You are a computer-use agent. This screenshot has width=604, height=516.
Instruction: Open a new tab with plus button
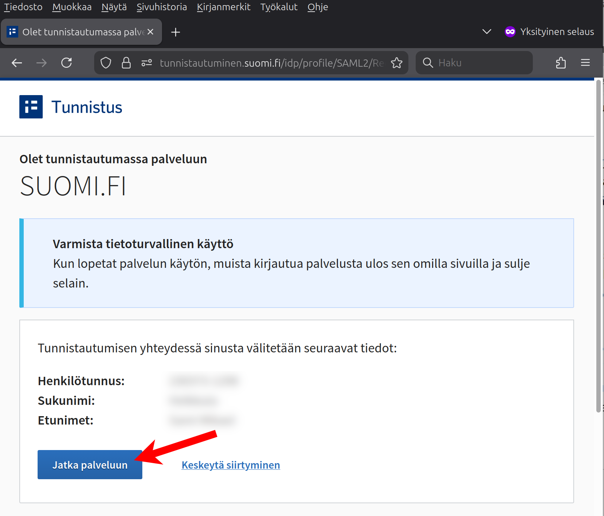click(x=176, y=32)
